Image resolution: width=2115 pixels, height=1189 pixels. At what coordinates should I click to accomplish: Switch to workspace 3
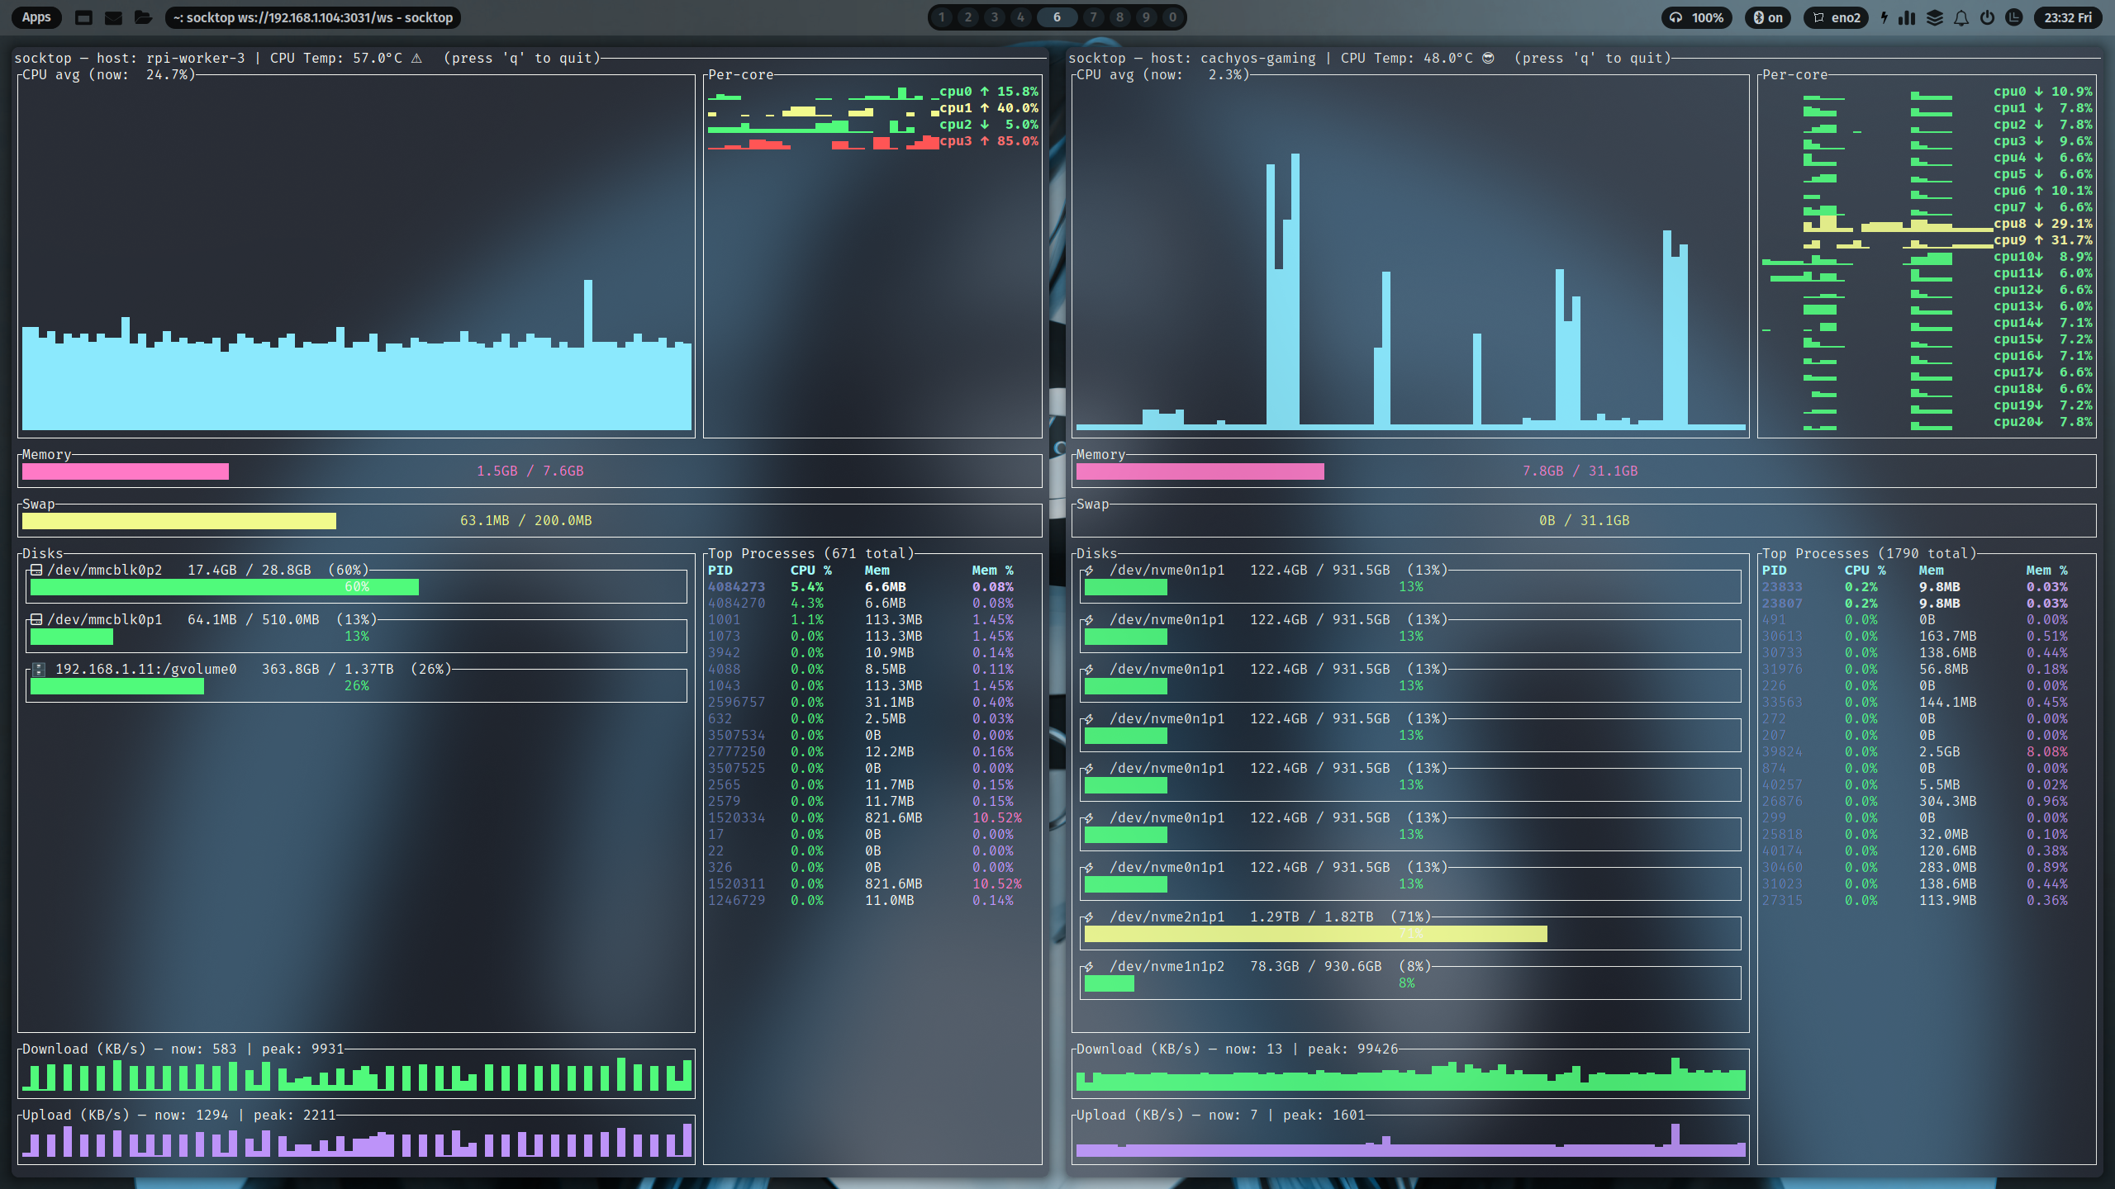coord(994,17)
